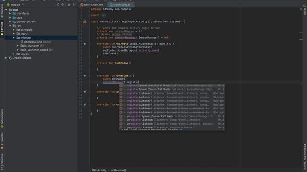The height and width of the screenshot is (172, 307).
Task: Open the Build Variants tool window tab
Action: tap(2, 118)
